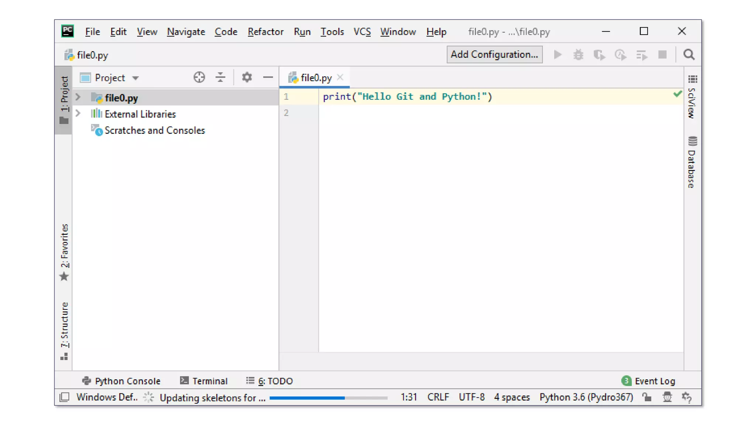
Task: Close the file0.py editor tab
Action: (x=340, y=77)
